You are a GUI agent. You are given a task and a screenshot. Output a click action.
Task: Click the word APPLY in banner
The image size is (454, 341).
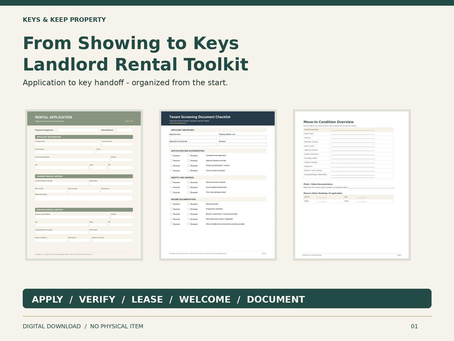47,299
